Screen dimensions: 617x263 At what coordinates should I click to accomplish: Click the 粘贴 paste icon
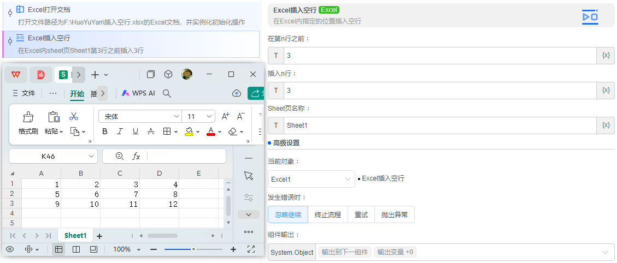54,117
